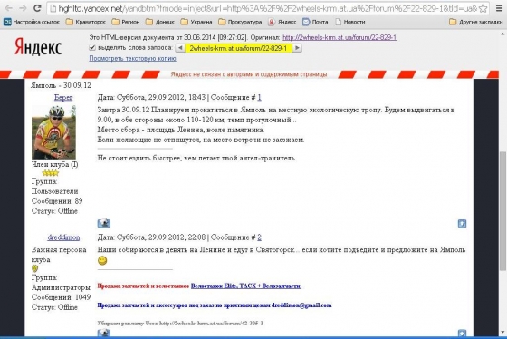
Task: Open Посмотреть текстовую копию link
Action: (x=132, y=59)
